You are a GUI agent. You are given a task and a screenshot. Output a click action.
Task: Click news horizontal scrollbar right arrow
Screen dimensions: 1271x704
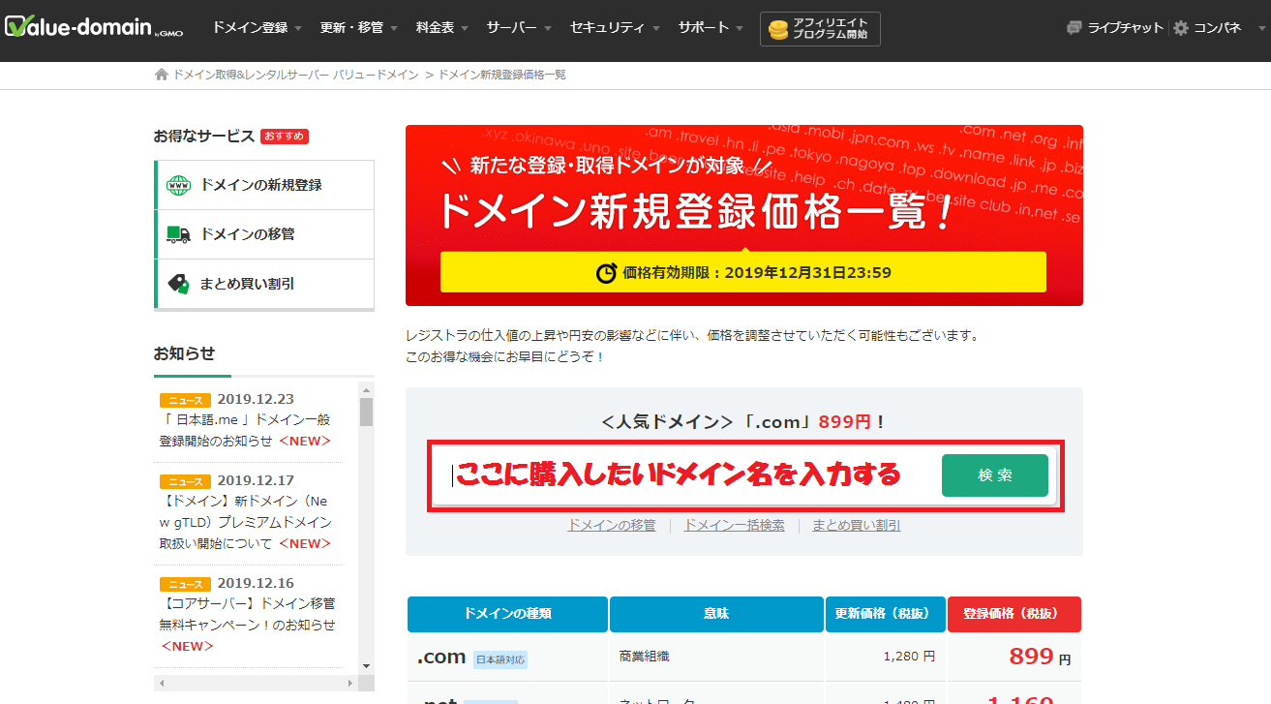tap(350, 683)
